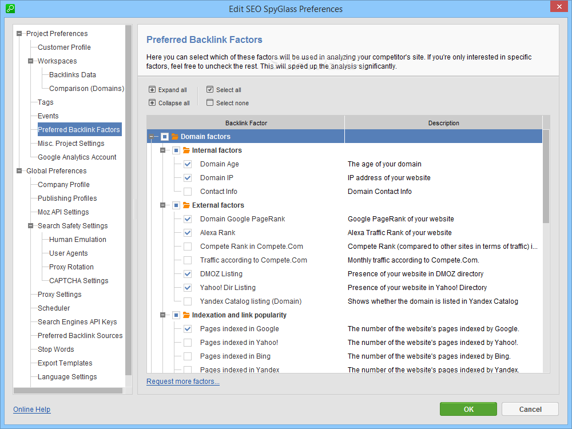Check Traffic according to Compete.Com
572x429 pixels.
(188, 260)
